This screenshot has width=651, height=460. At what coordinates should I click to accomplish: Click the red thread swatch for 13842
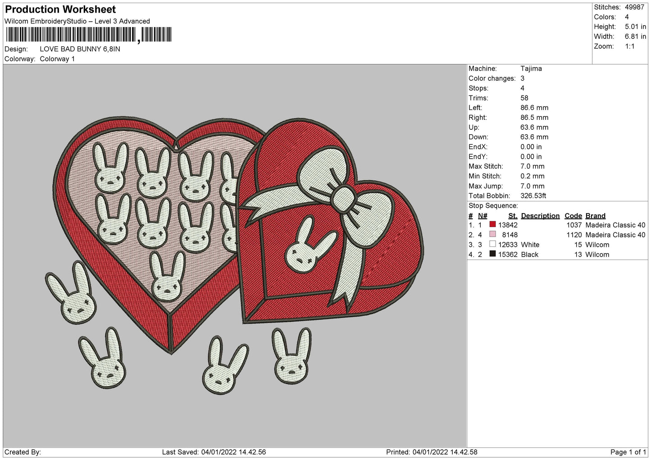[492, 225]
